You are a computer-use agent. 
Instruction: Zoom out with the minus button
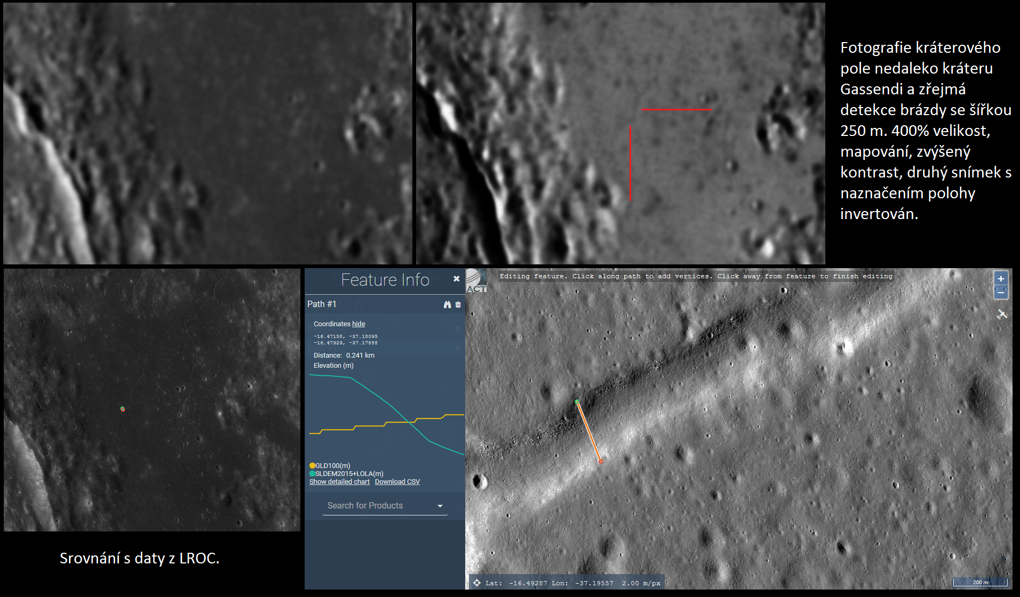(x=1001, y=292)
